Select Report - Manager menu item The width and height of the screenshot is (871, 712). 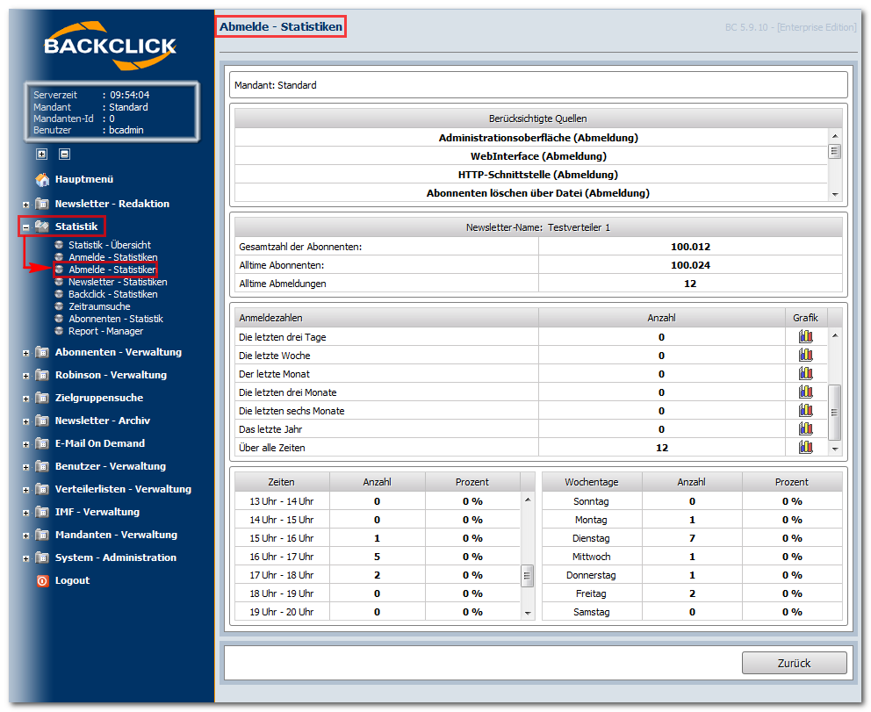(x=105, y=331)
